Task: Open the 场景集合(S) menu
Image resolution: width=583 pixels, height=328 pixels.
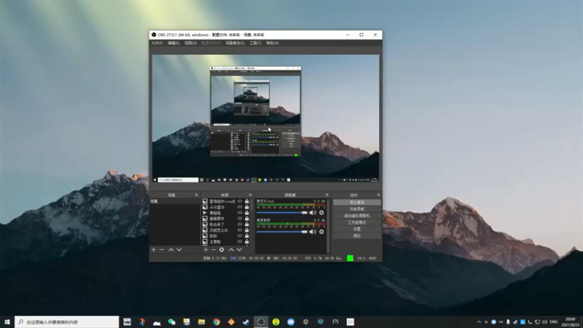Action: tap(235, 43)
